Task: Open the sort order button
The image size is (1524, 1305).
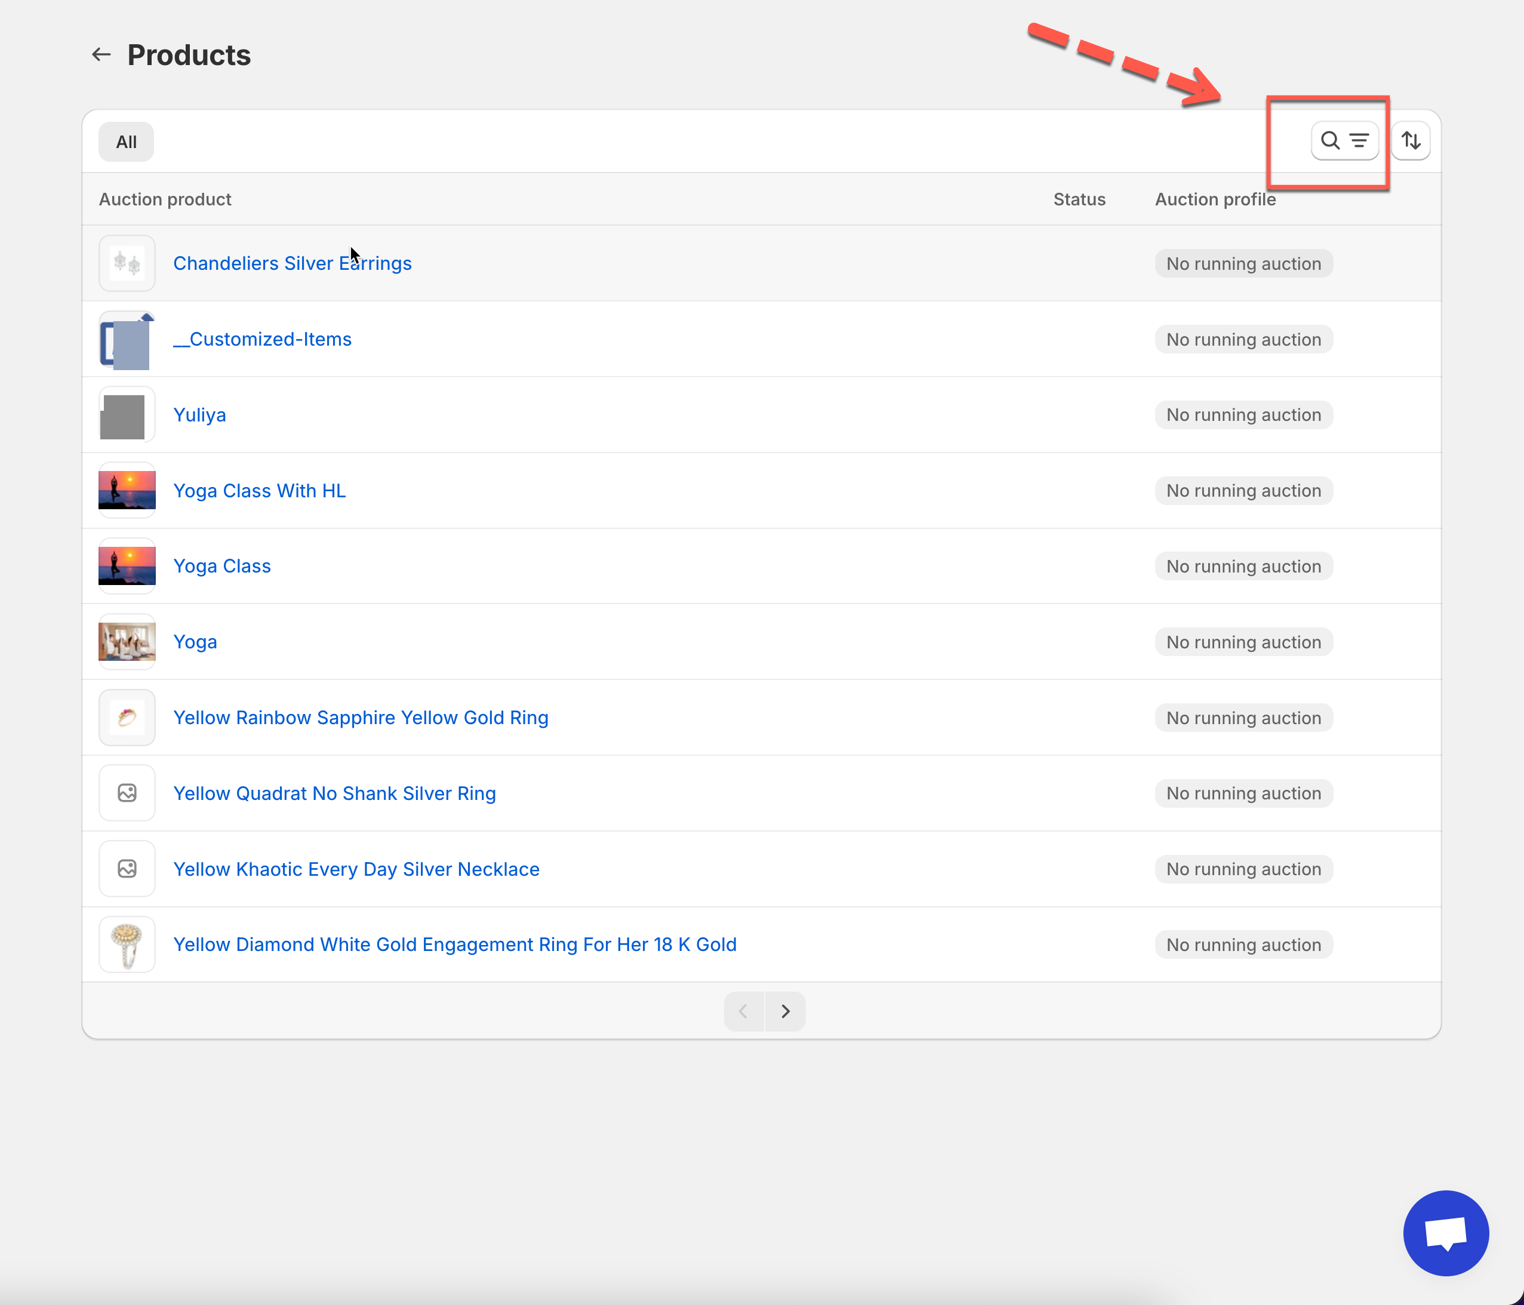Action: (x=1410, y=140)
